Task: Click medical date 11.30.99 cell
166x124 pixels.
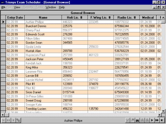Action: click(x=148, y=96)
